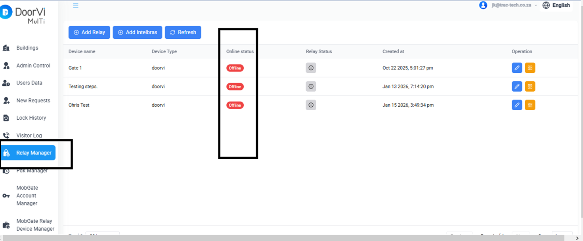
Task: Click the orange icon for Gate 1
Action: pyautogui.click(x=530, y=68)
